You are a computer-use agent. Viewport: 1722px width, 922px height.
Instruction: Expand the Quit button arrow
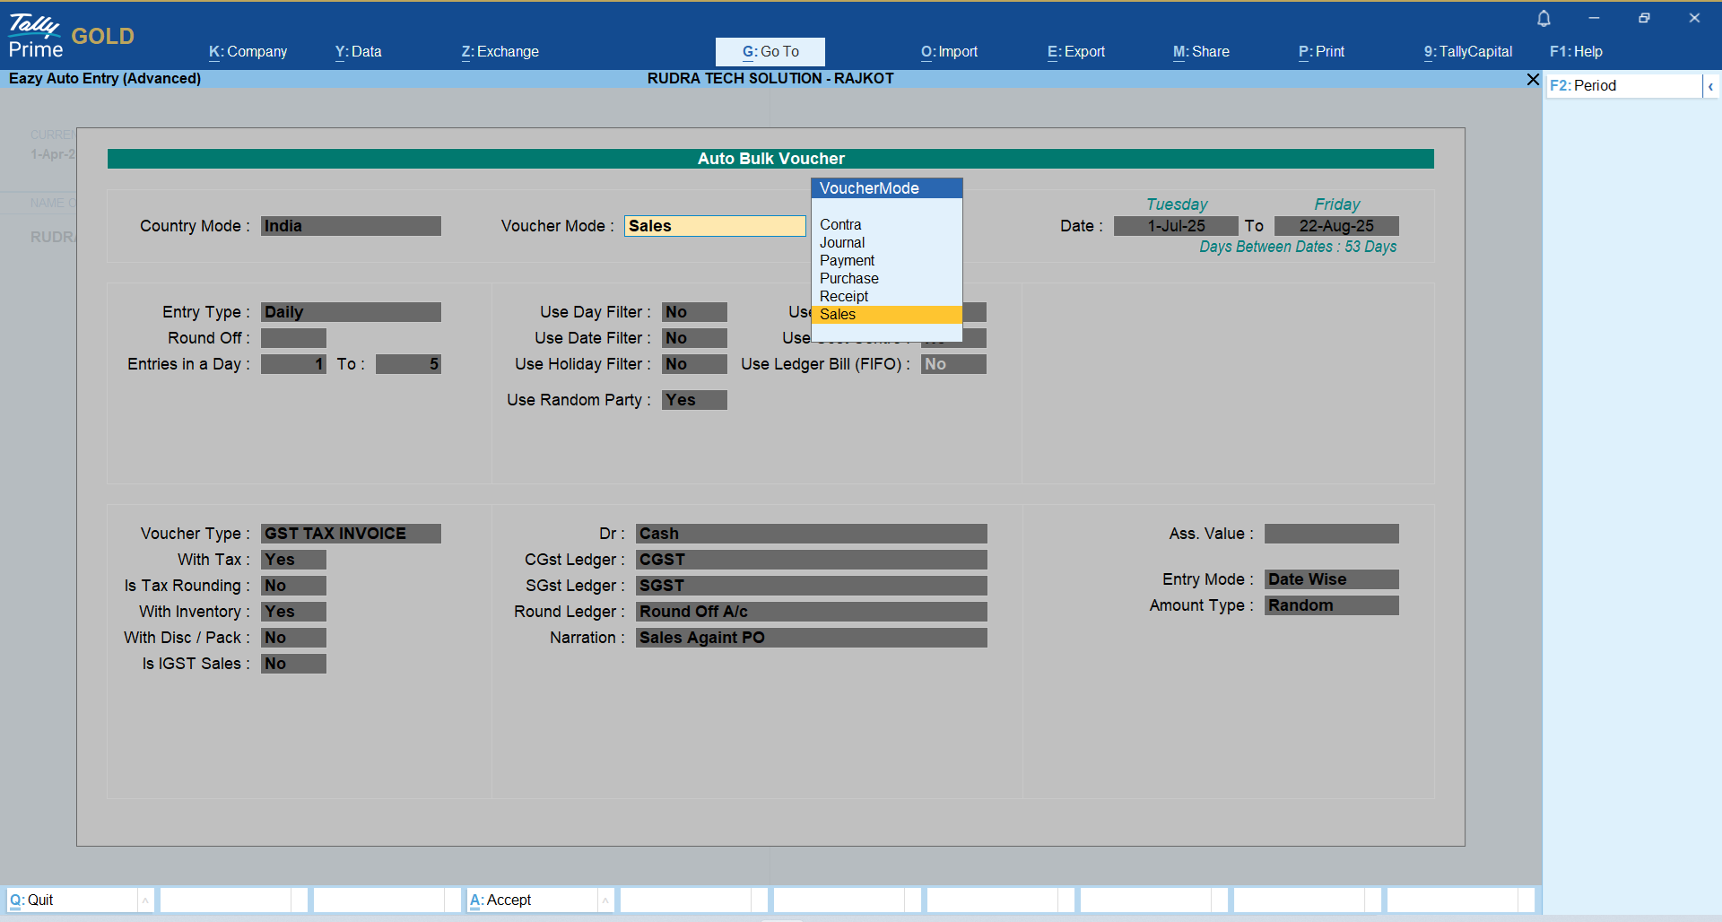point(145,900)
